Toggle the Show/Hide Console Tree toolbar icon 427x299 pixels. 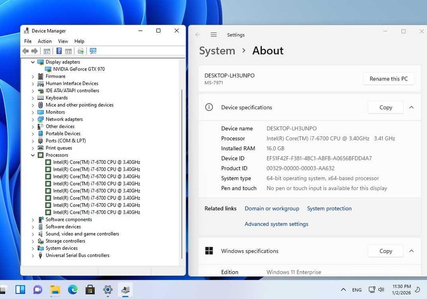47,51
